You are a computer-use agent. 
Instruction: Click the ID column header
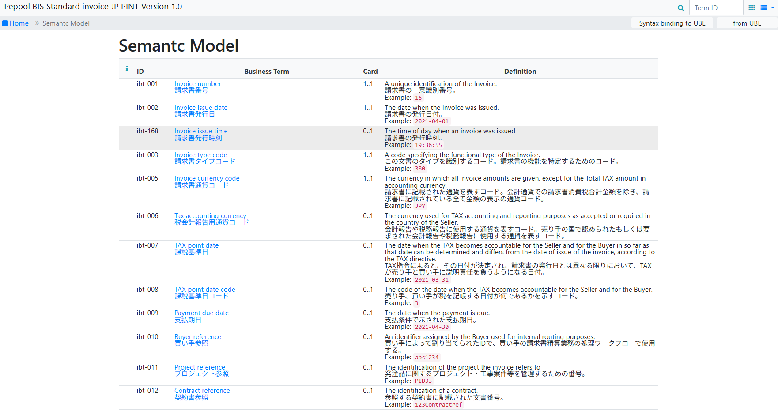[x=140, y=72]
